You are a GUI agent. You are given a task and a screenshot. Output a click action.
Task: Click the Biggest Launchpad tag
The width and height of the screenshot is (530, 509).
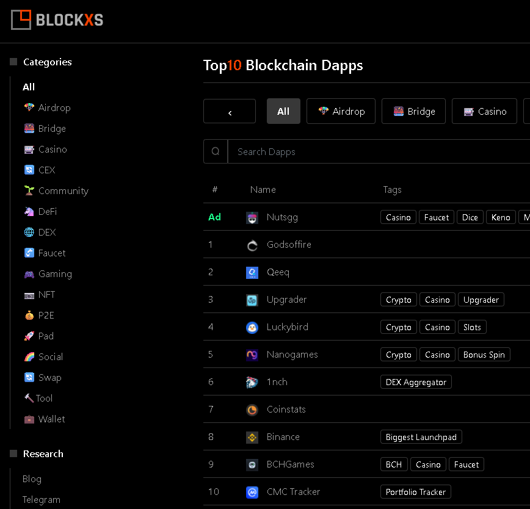421,437
